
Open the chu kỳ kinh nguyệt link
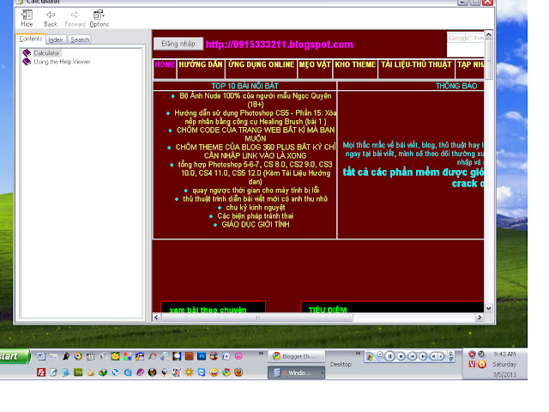[256, 208]
